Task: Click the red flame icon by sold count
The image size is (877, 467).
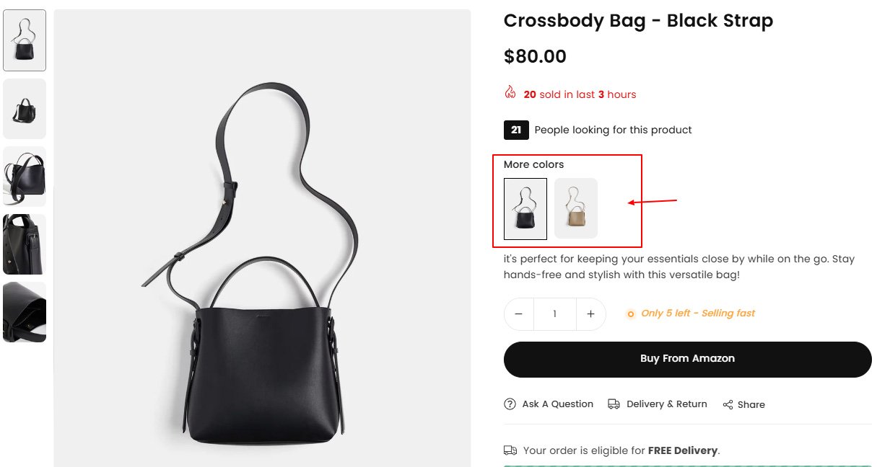Action: point(510,93)
